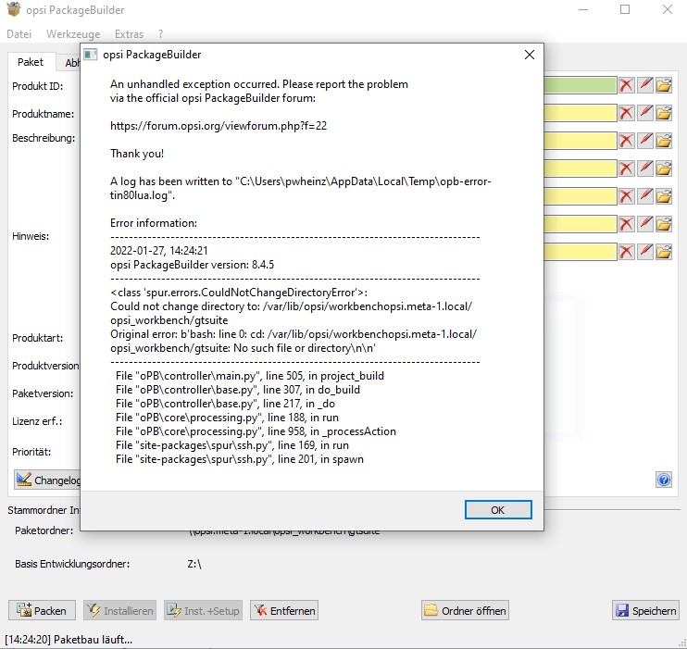
Task: Click the 'spur.errors.CouldNotChangeDirectoryError' class line
Action: point(239,293)
